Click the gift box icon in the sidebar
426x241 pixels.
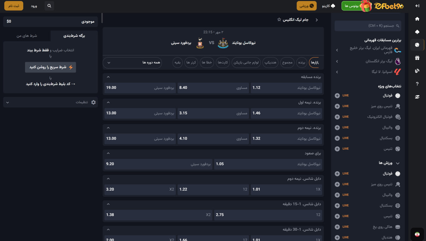tap(417, 58)
